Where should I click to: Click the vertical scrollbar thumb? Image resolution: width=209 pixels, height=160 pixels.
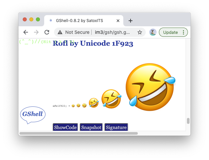(188, 121)
